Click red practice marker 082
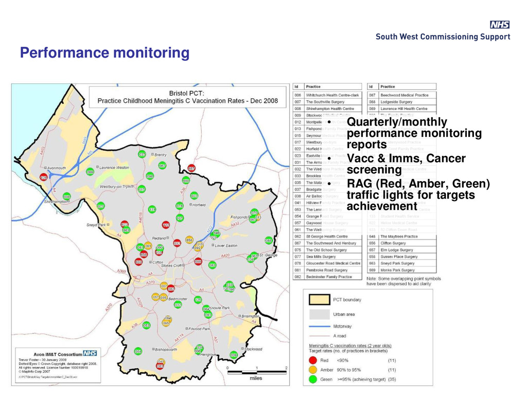Viewport: 527px width, 395px height. pos(171,289)
